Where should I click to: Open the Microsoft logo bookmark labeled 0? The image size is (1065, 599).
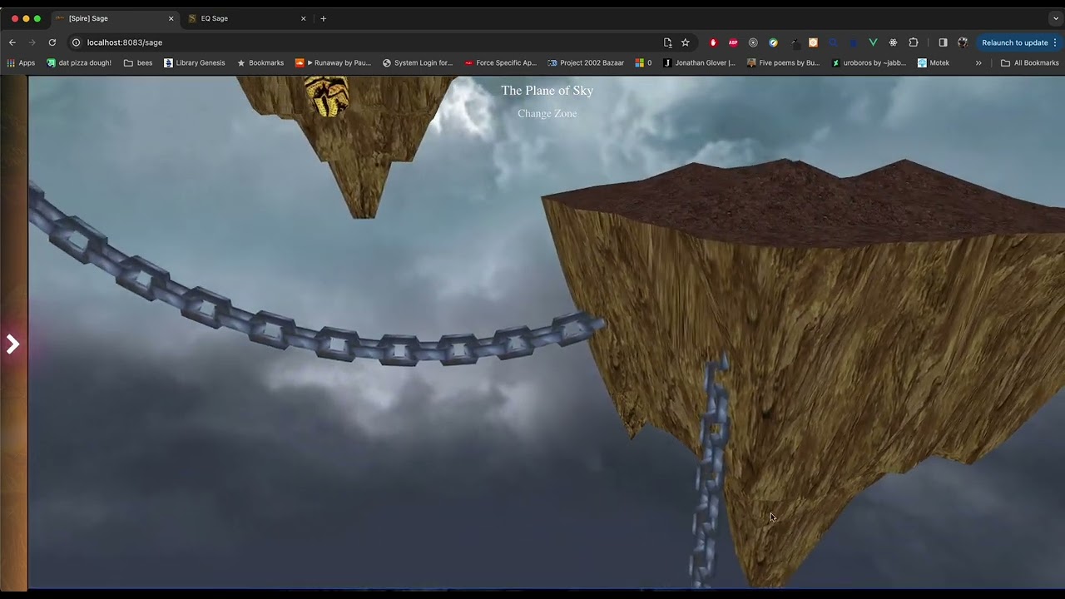[x=643, y=62]
